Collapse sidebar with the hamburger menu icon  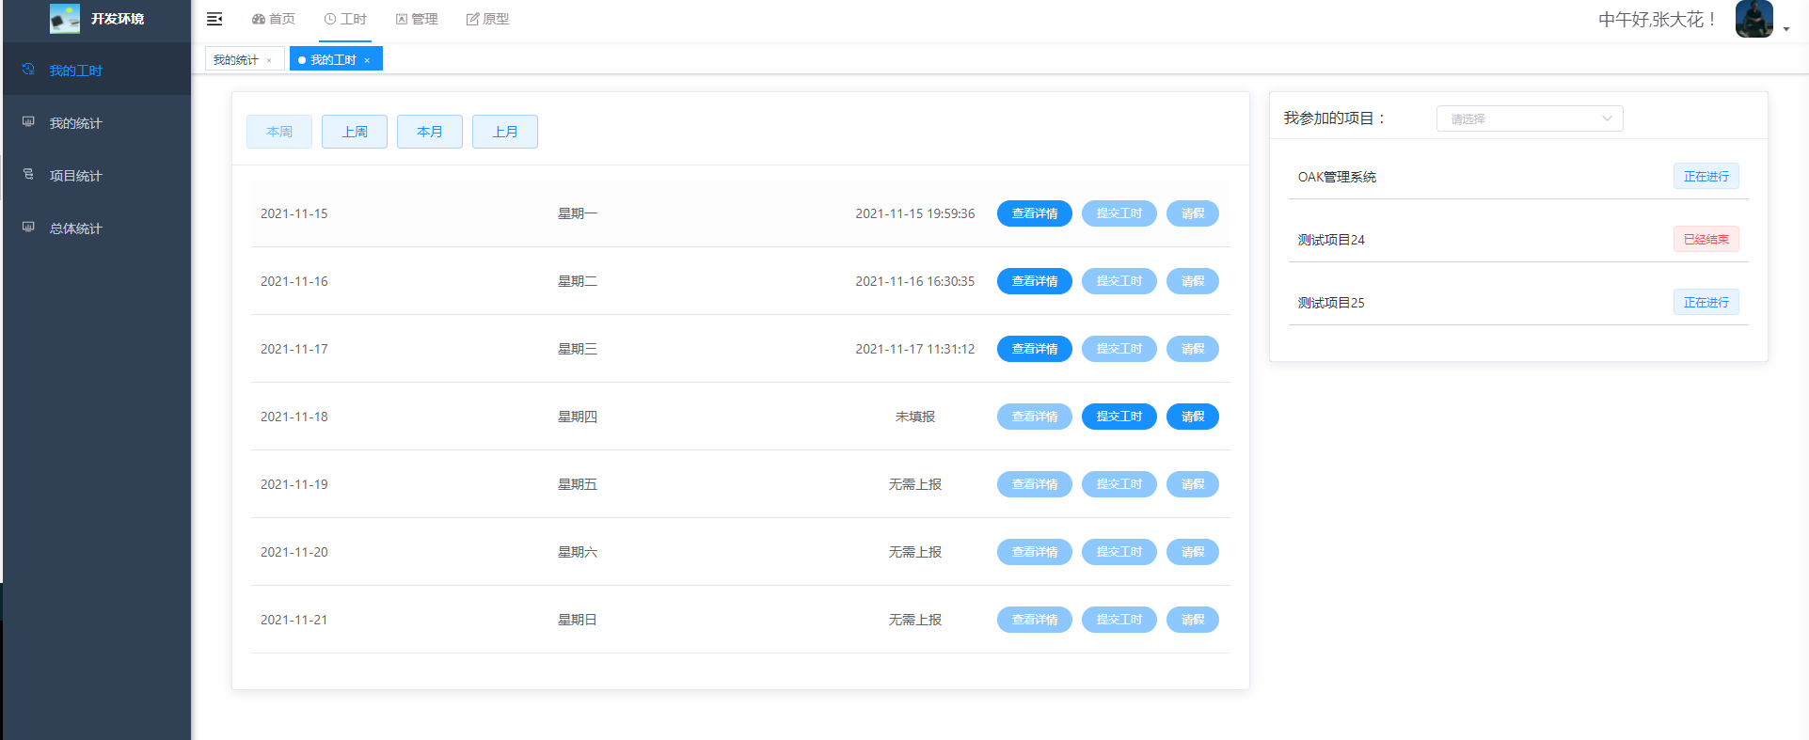click(x=214, y=19)
